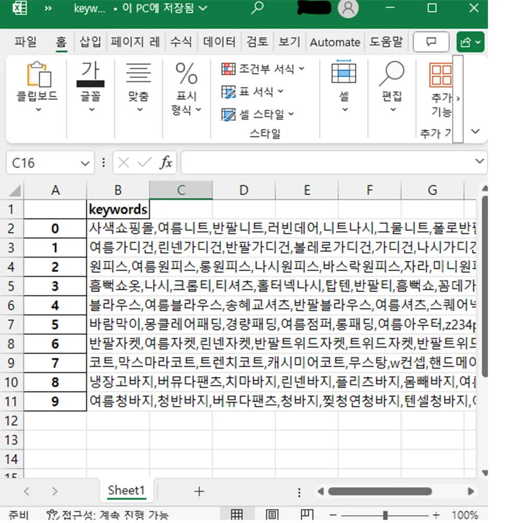Select index cell containing 7
523x523 pixels.
coord(55,363)
